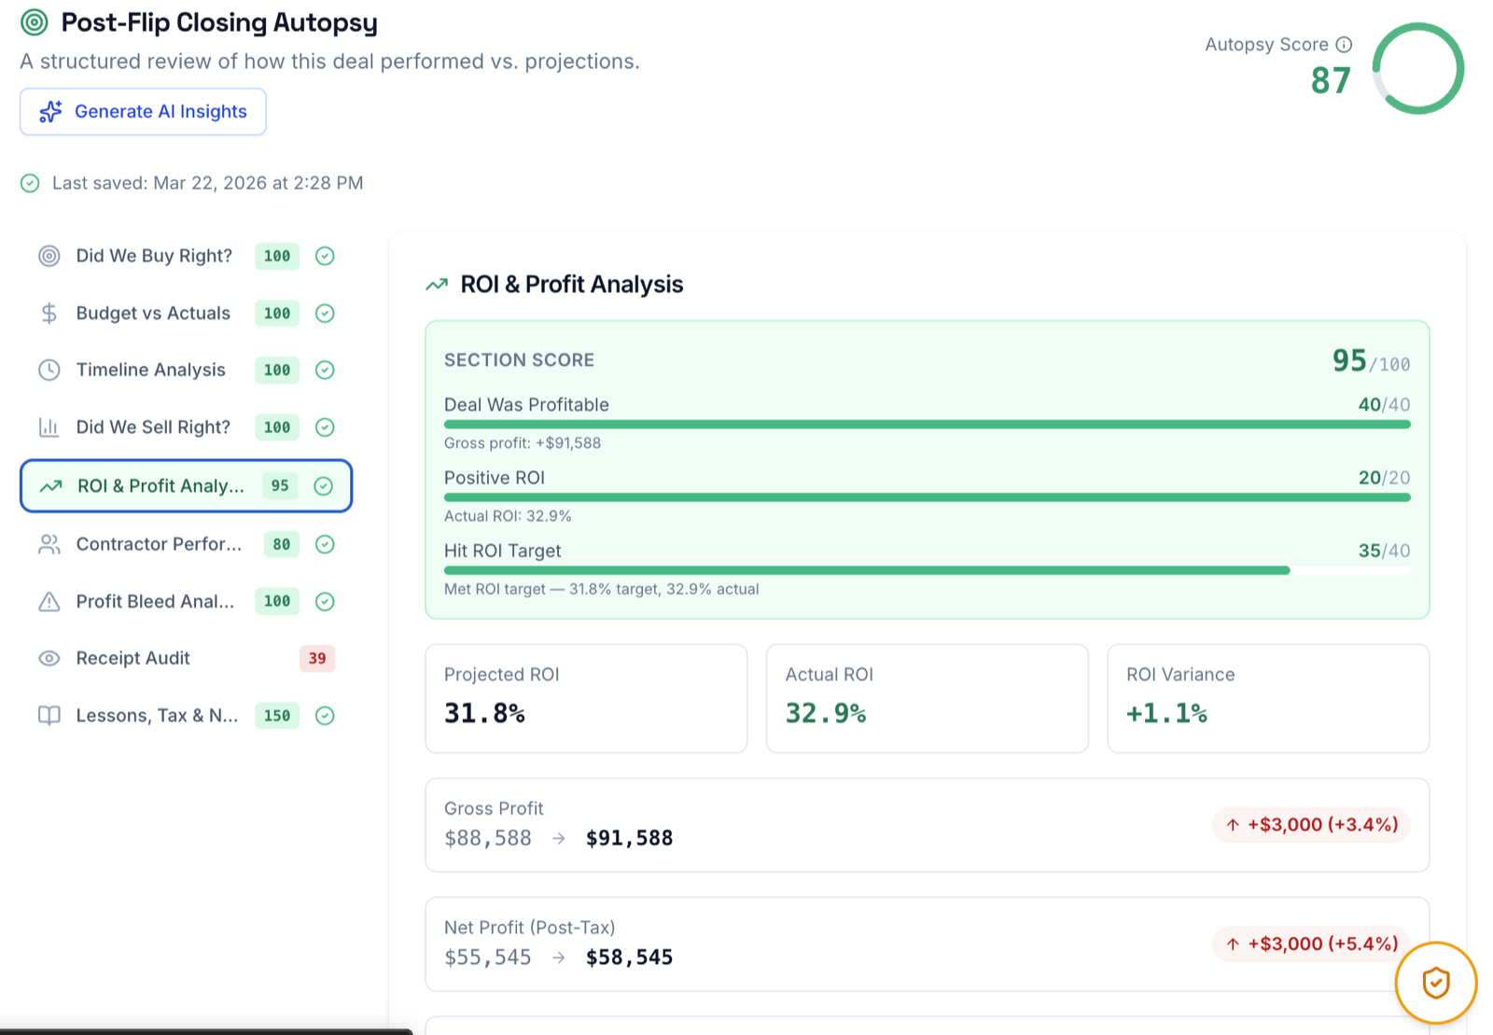Viewport: 1493px width, 1035px height.
Task: Click the sparkle icon in Generate AI Insights
Action: tap(50, 112)
